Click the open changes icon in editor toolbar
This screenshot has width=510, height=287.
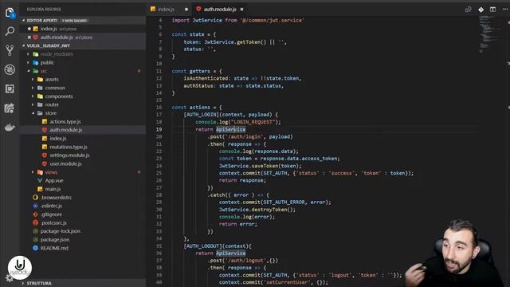468,10
